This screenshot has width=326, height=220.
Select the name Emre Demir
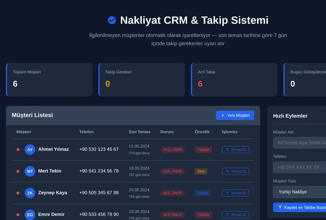pyautogui.click(x=51, y=214)
